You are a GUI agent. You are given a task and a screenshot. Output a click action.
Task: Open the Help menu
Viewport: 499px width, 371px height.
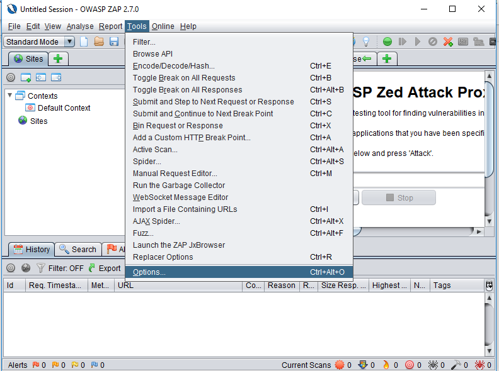pyautogui.click(x=188, y=26)
